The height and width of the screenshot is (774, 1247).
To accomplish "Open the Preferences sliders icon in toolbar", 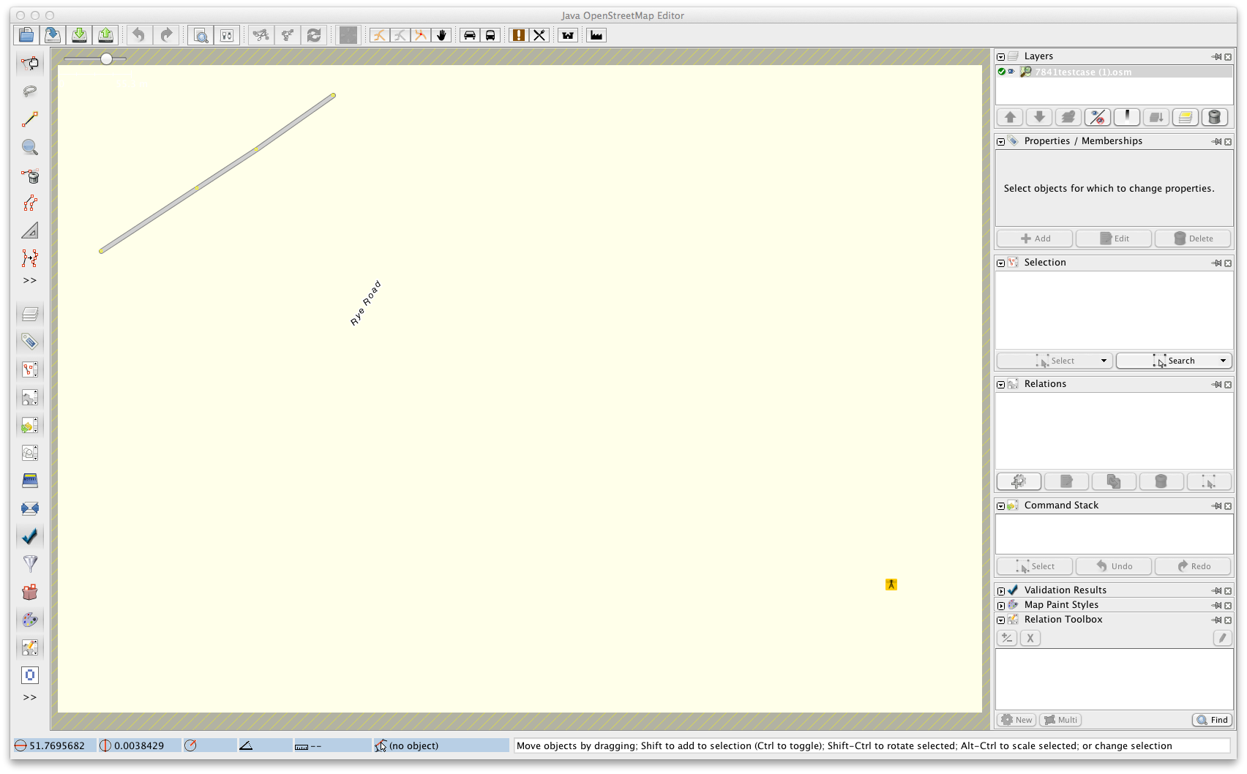I will click(x=227, y=35).
